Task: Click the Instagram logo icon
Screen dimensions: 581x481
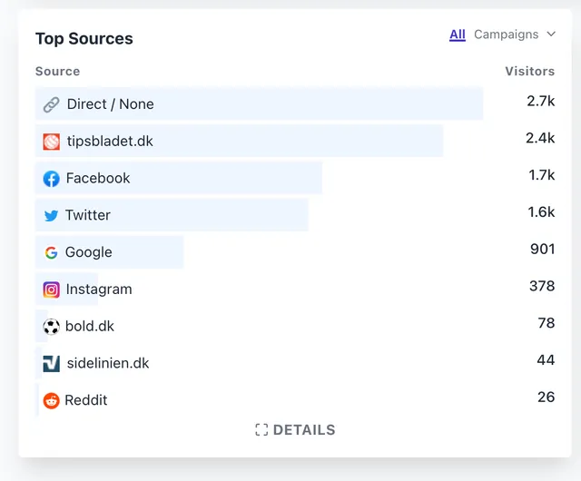Action: (x=52, y=290)
